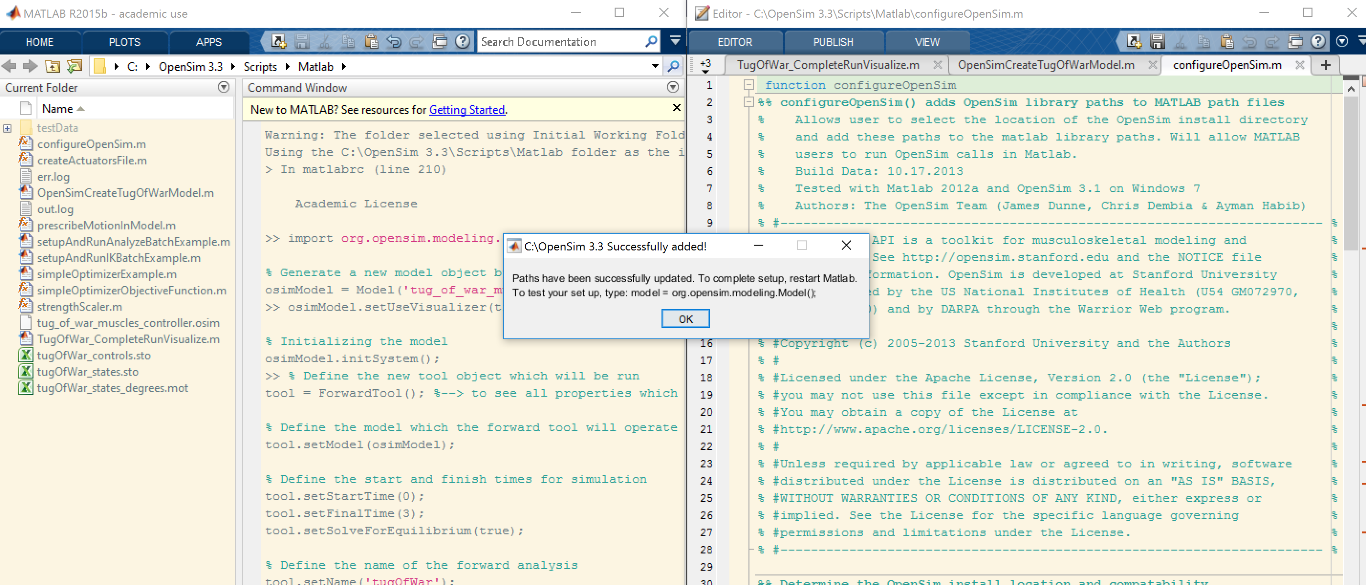Select tugOfWar_states_degrees.mot file
This screenshot has width=1366, height=585.
coord(112,388)
